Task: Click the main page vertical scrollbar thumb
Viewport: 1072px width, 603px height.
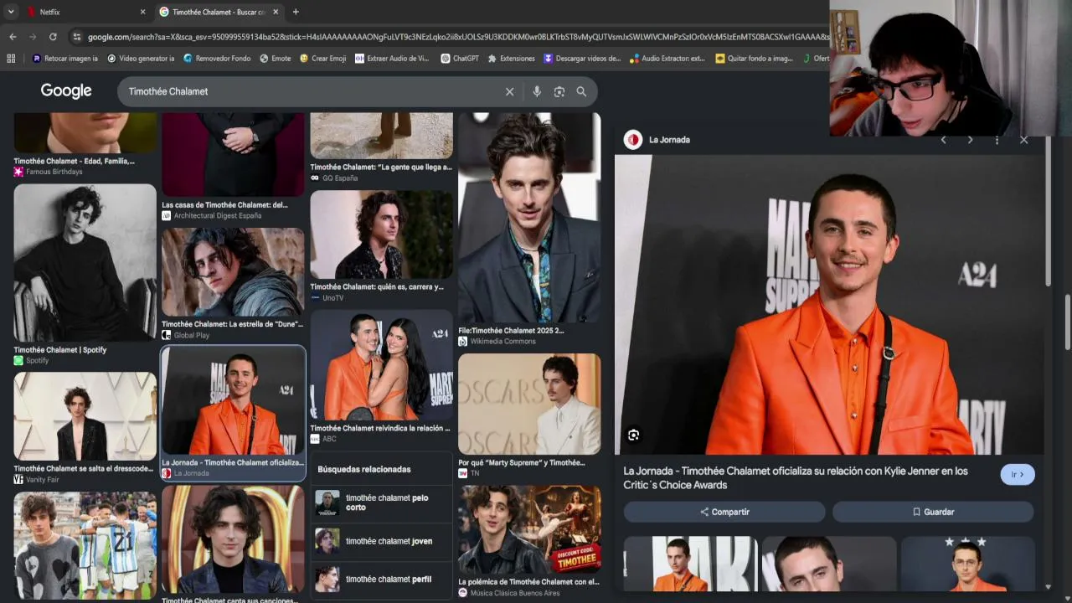Action: point(1067,322)
